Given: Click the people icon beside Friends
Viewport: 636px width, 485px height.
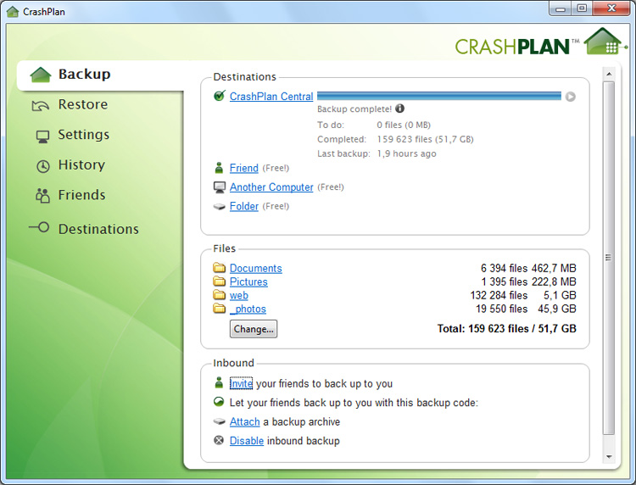Looking at the screenshot, I should coord(42,196).
